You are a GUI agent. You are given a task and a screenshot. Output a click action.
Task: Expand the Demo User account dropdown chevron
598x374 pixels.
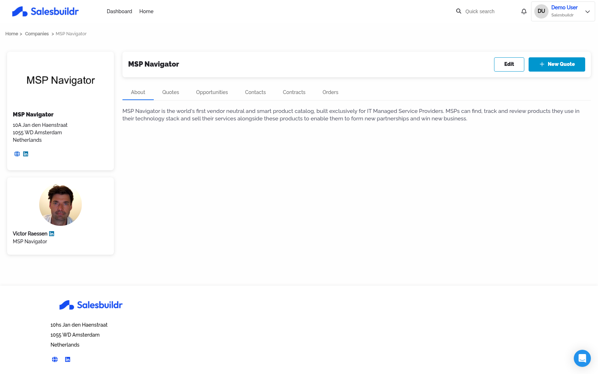click(588, 11)
